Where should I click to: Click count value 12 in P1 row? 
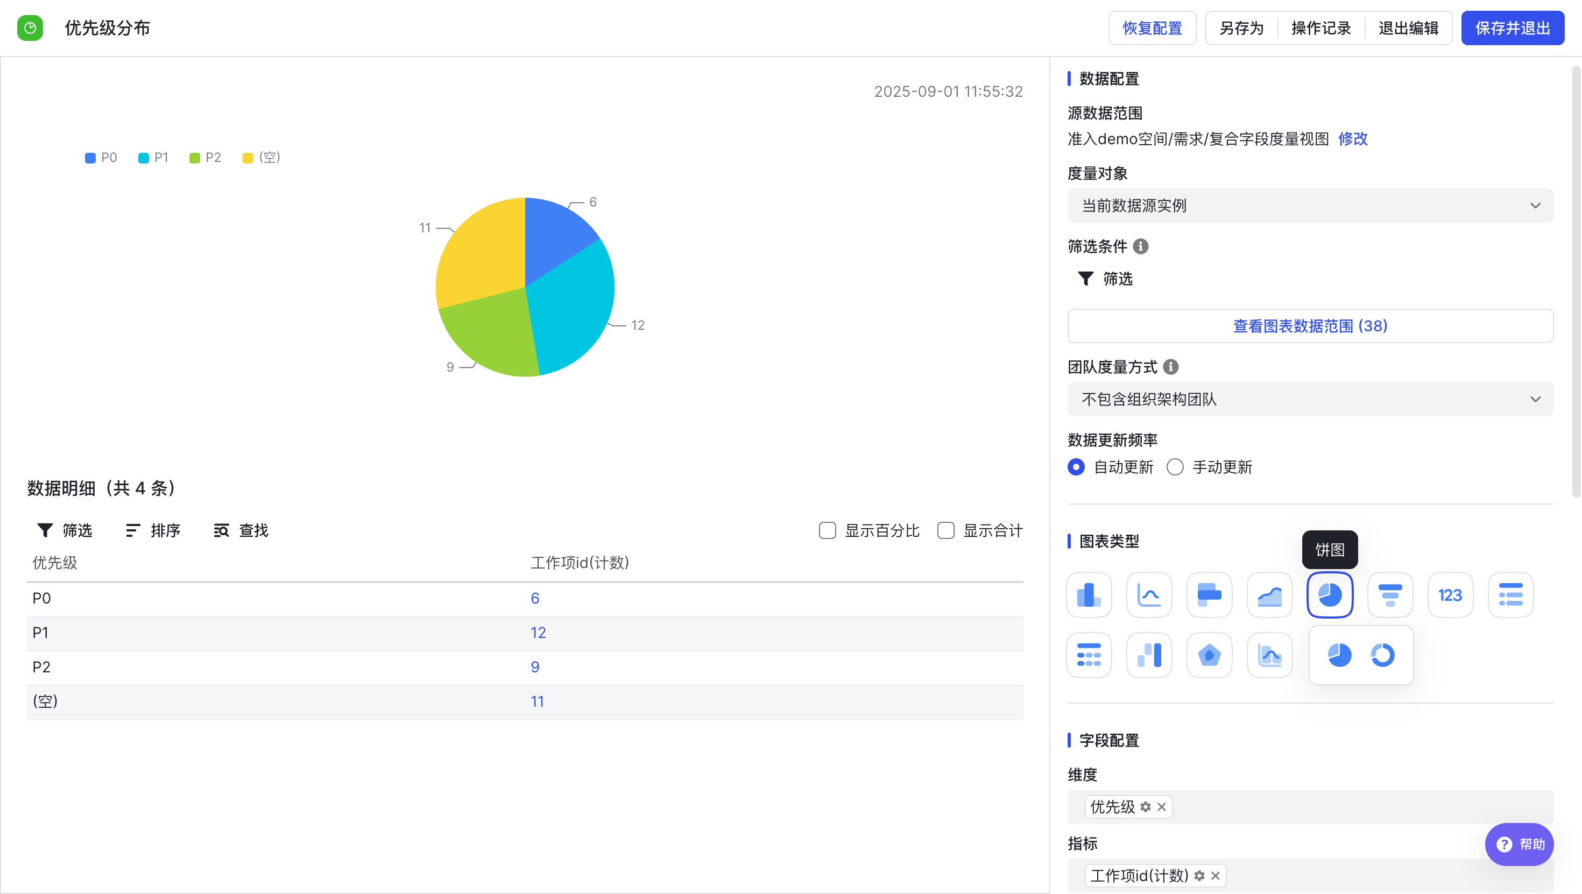pyautogui.click(x=538, y=633)
